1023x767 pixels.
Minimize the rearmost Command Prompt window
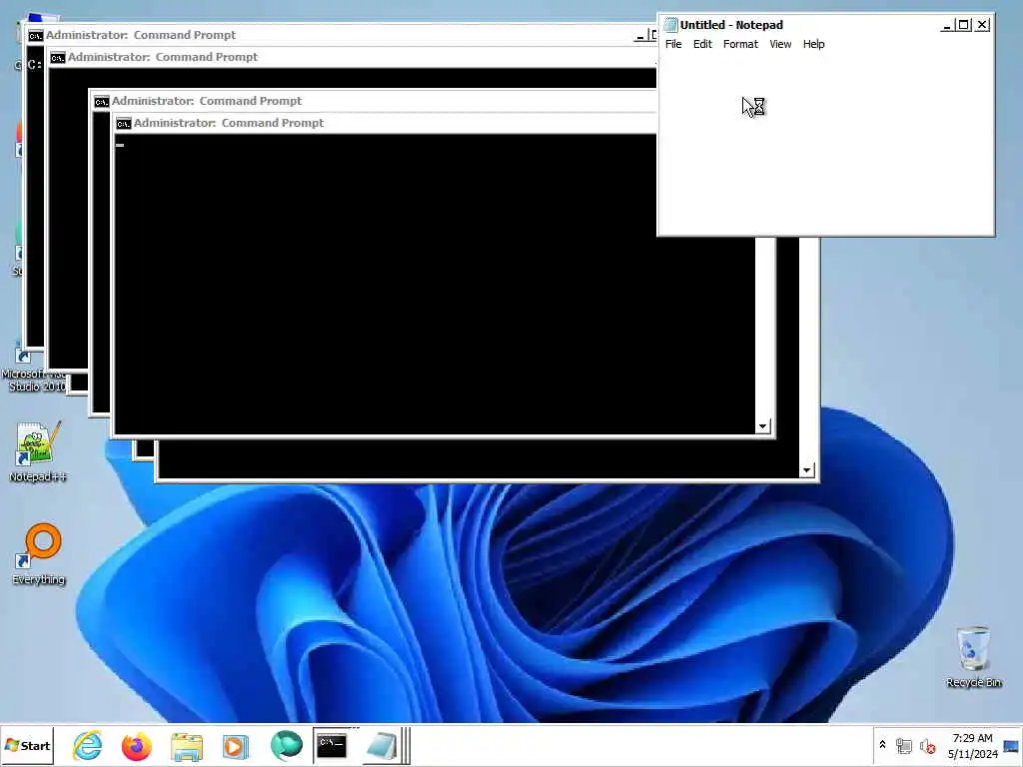(640, 36)
